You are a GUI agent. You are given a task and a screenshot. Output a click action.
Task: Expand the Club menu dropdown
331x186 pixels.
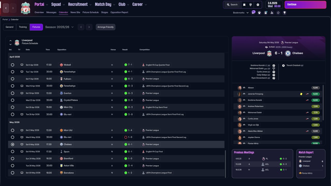[128, 5]
